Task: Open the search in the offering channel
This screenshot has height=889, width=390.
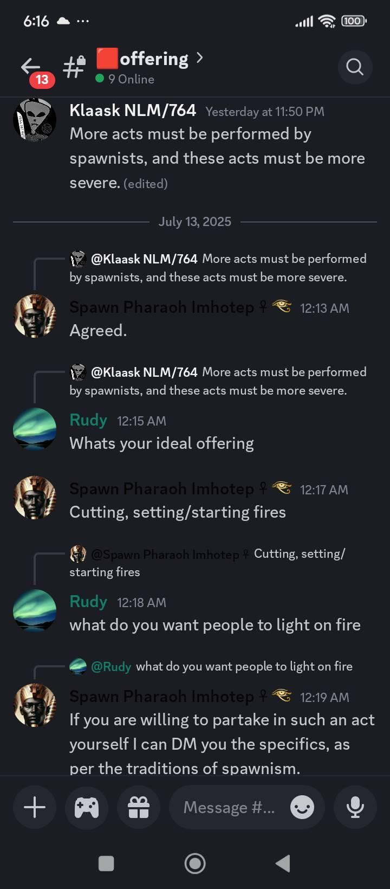Action: (x=355, y=67)
